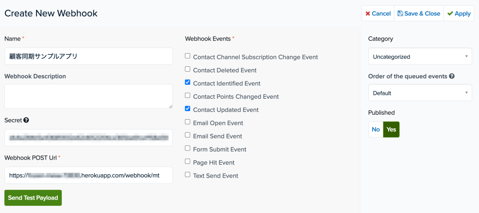Open the Category dropdown showing Uncategorized
Image resolution: width=479 pixels, height=213 pixels.
[x=420, y=56]
